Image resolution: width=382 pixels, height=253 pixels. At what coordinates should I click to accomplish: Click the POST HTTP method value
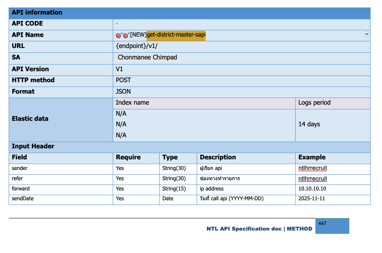[x=123, y=80]
